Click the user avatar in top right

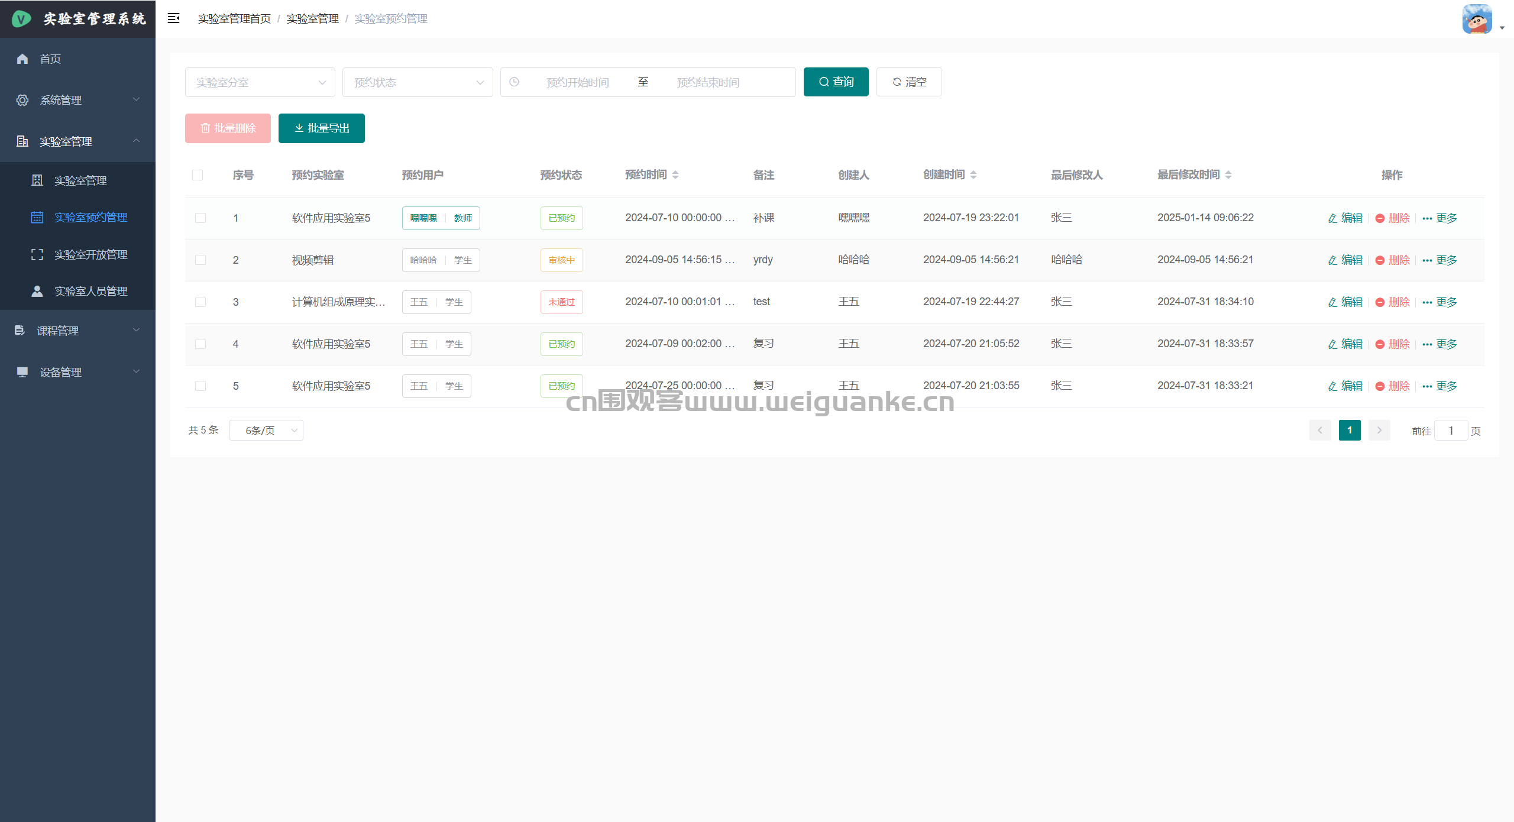pos(1477,19)
